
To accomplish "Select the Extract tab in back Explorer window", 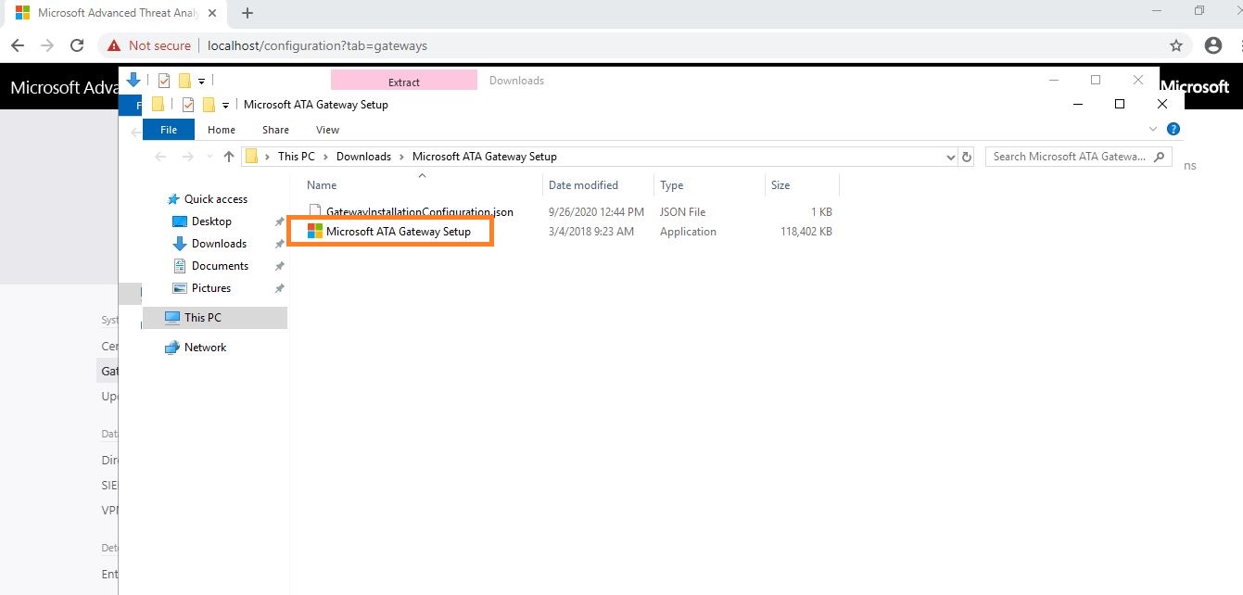I will (403, 82).
